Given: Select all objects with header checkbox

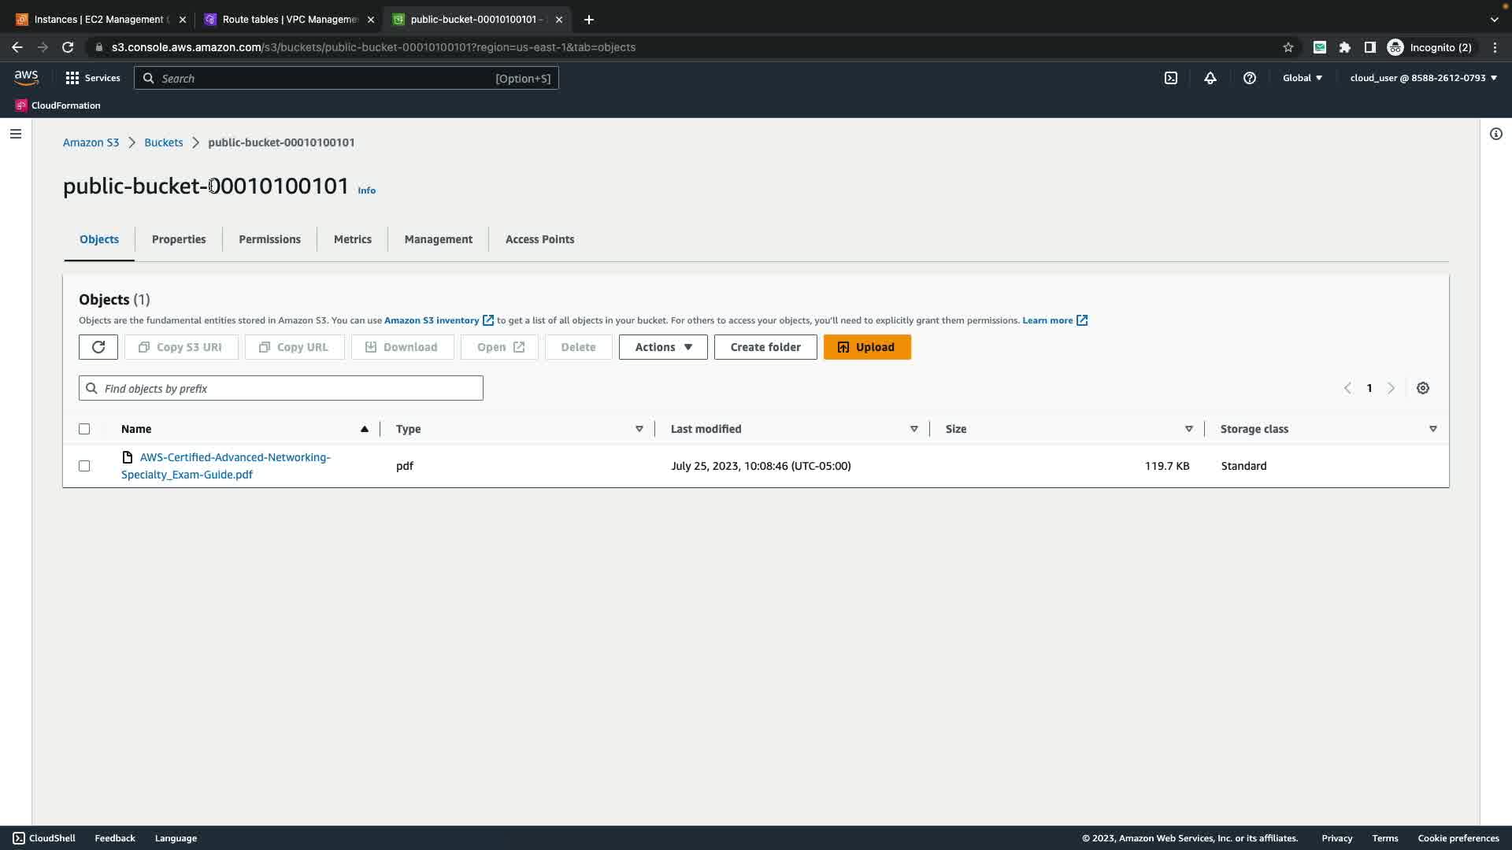Looking at the screenshot, I should 84,429.
